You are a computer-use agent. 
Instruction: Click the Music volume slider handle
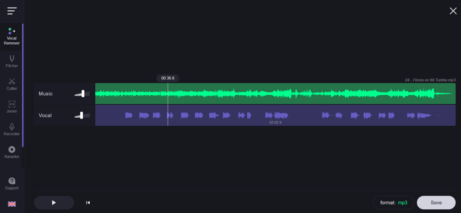(x=83, y=93)
